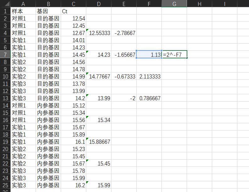Select the row 25 header
Screen dimensions: 249x192
(5, 185)
